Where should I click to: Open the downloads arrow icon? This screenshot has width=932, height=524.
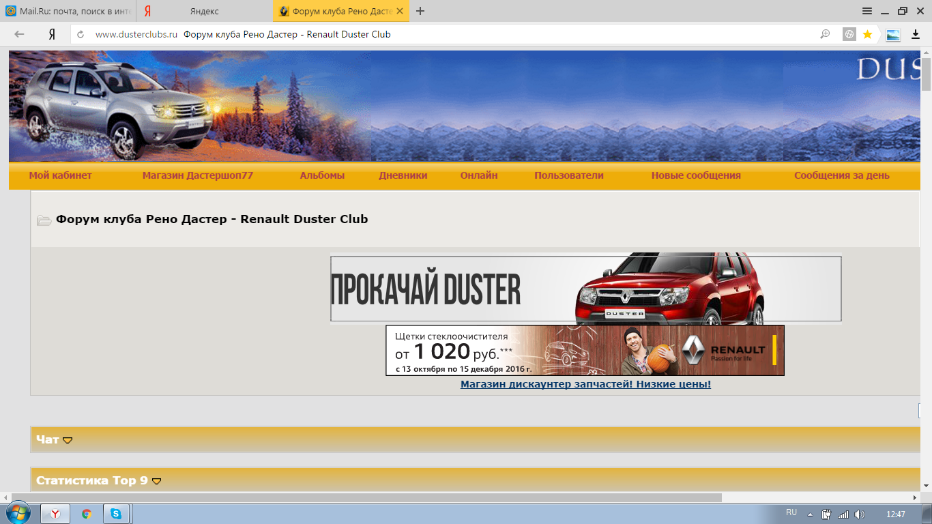point(916,34)
